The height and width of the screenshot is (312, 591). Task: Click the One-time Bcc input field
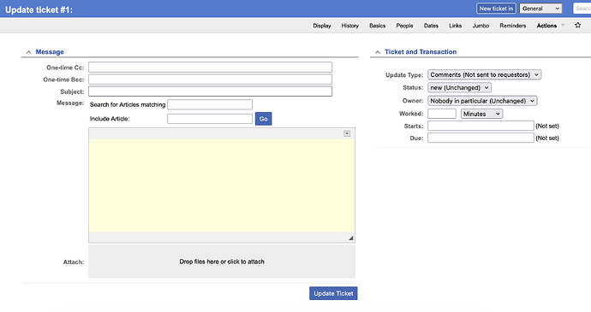coord(211,79)
